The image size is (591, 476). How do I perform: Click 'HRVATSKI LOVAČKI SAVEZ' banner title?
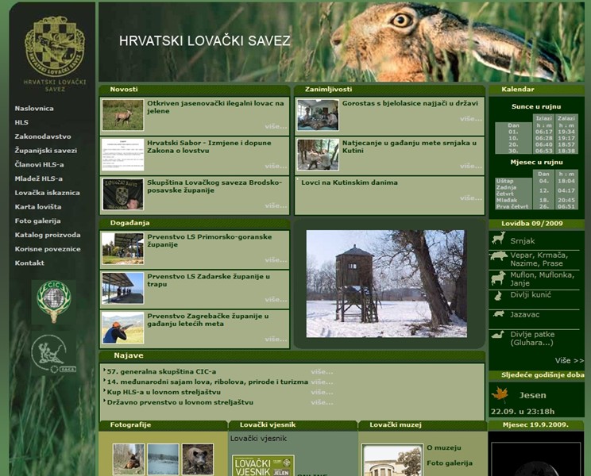[x=205, y=40]
